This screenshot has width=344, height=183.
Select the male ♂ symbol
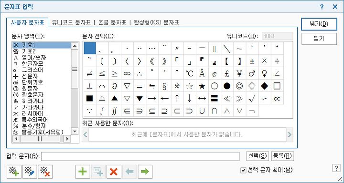click(252, 73)
